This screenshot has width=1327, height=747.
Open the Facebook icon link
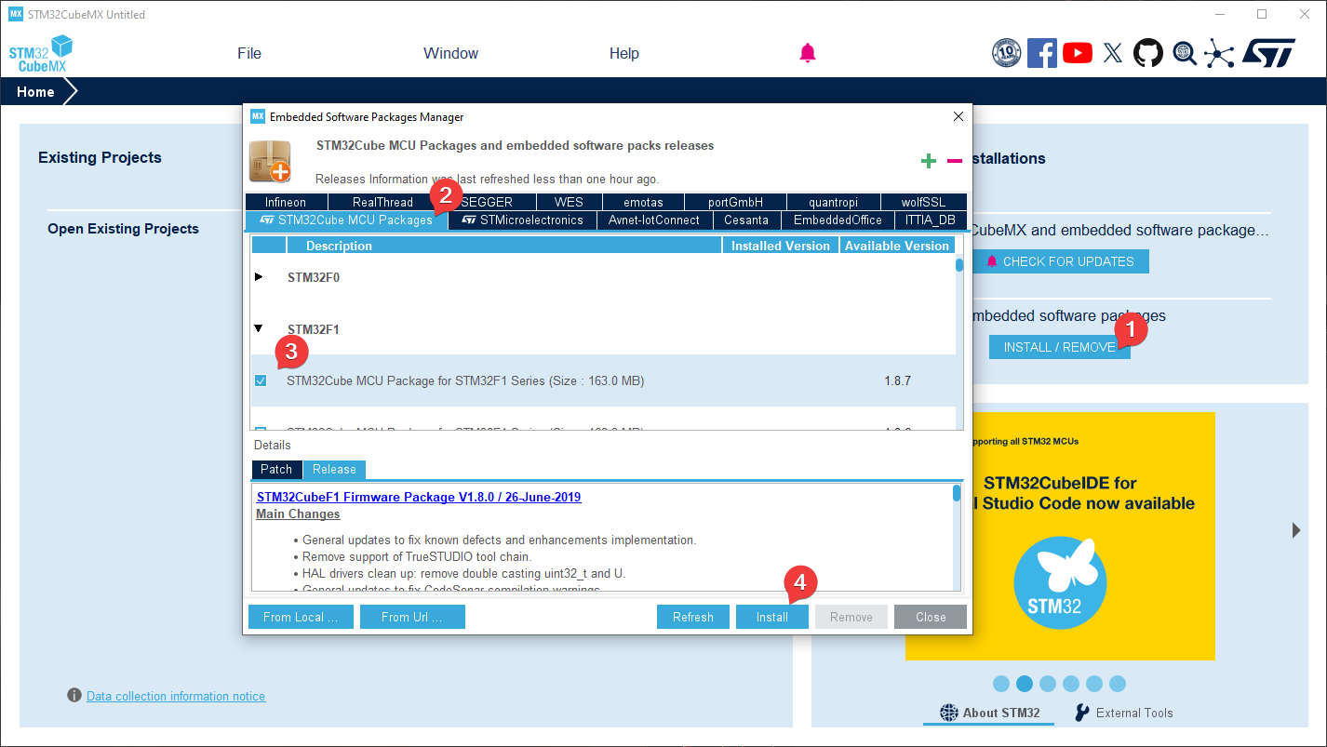1041,53
